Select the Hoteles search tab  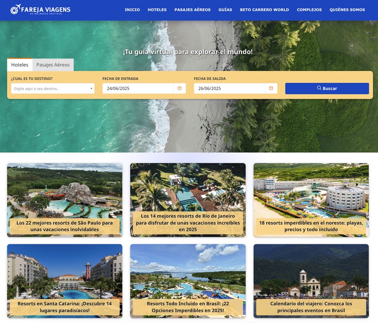(x=20, y=65)
